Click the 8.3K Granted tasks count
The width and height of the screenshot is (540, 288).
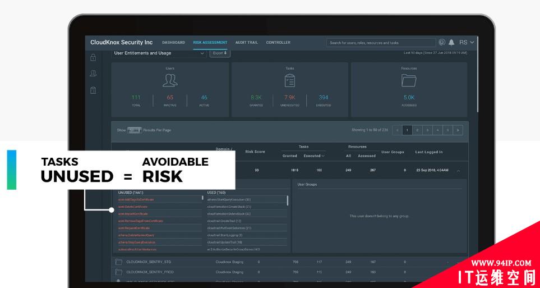(x=256, y=98)
